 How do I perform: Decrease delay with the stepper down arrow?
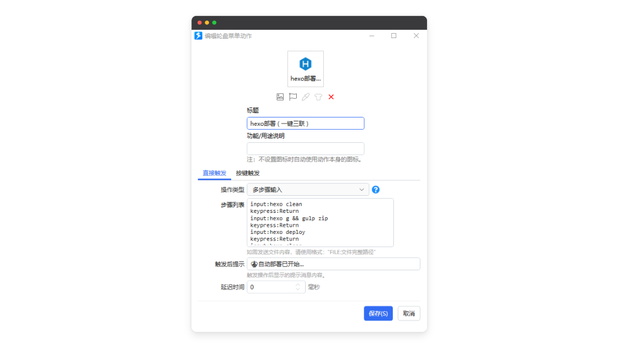(298, 290)
